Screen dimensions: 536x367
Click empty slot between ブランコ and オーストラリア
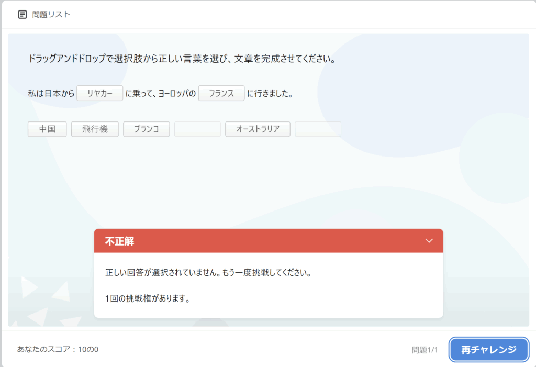tap(197, 129)
